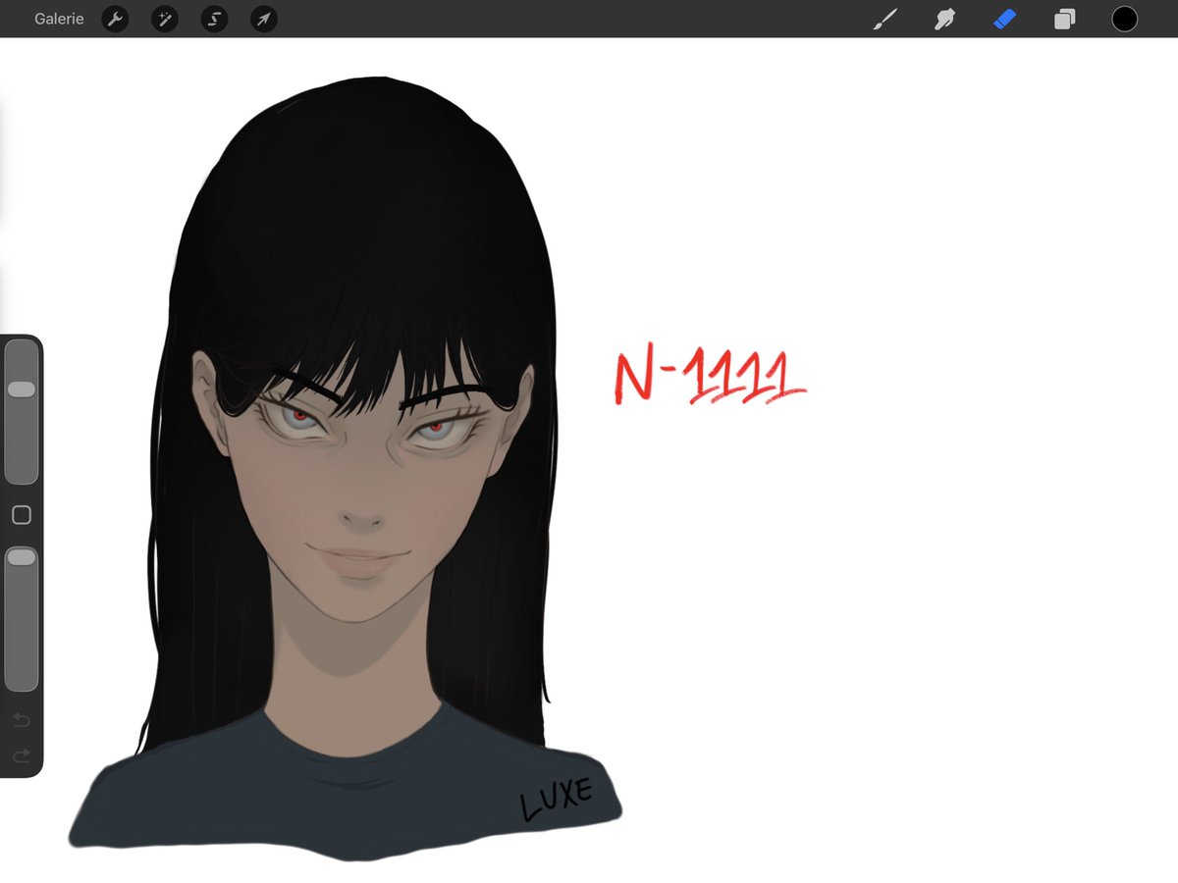Activate the Selection tool

click(x=214, y=19)
